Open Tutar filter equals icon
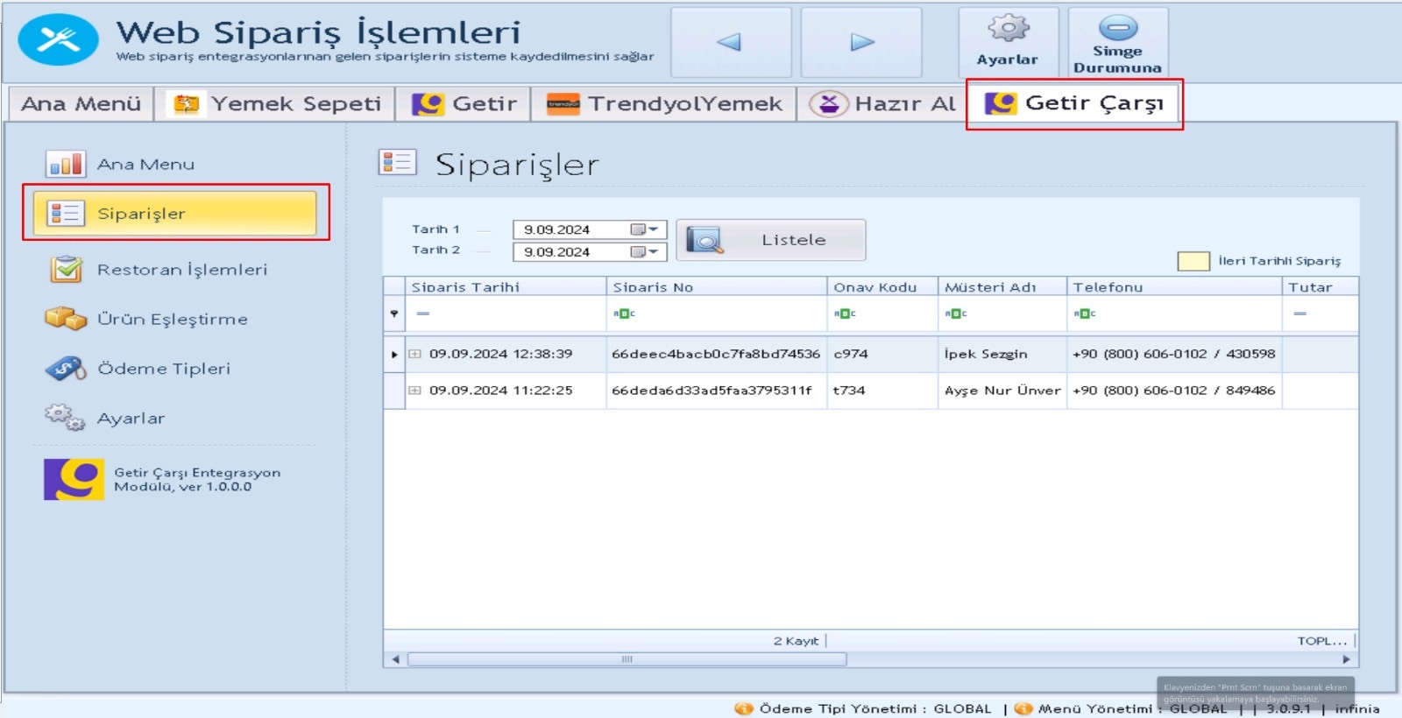 (x=1300, y=313)
